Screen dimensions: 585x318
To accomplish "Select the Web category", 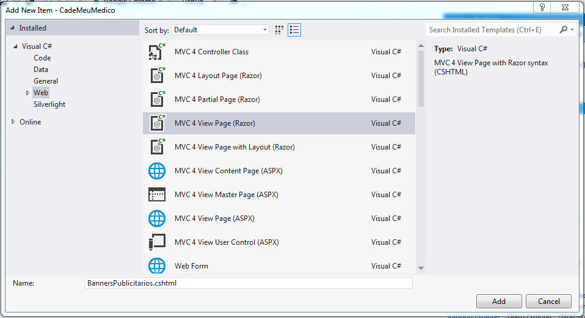I will [41, 92].
